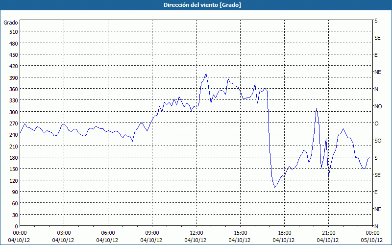392x245 pixels.
Task: Click the chart title 'Dirección del viento [Grado]'
Action: click(202, 5)
